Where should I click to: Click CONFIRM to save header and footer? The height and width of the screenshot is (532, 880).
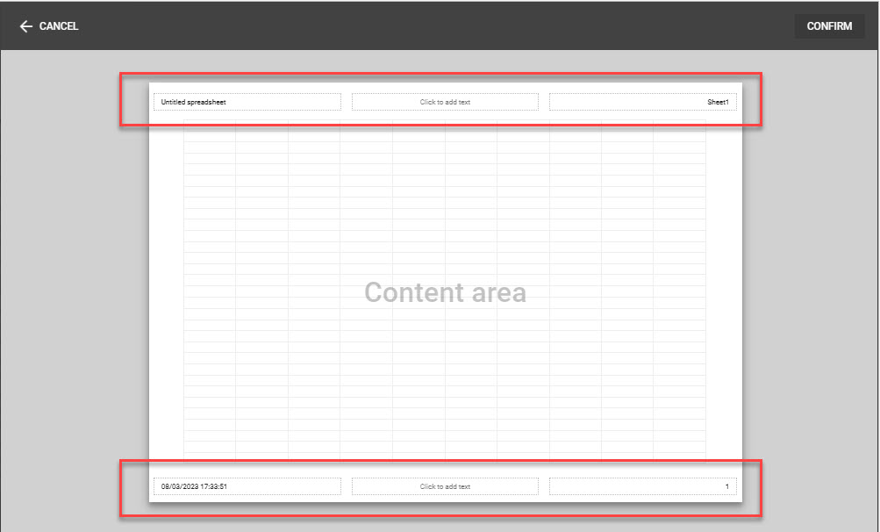click(x=828, y=25)
